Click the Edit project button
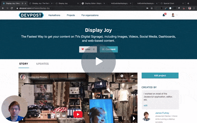197x123 pixels. [160, 76]
